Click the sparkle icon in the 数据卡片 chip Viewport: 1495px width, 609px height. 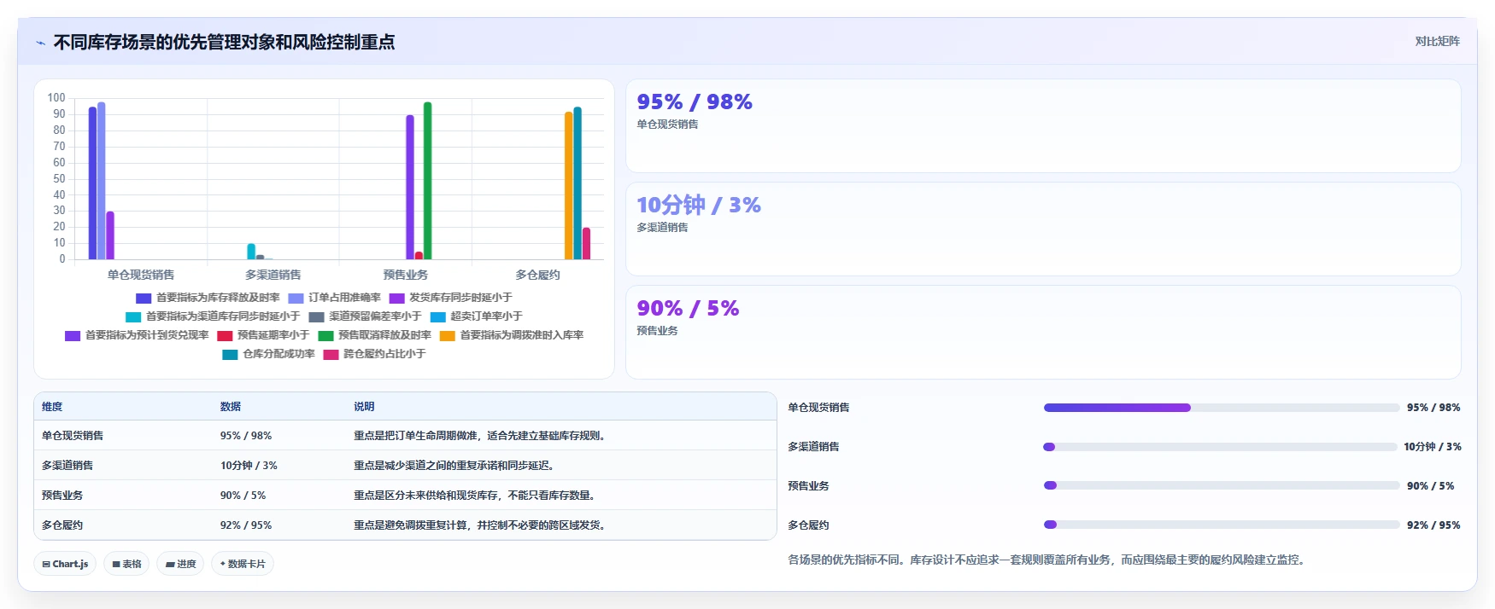tap(223, 564)
